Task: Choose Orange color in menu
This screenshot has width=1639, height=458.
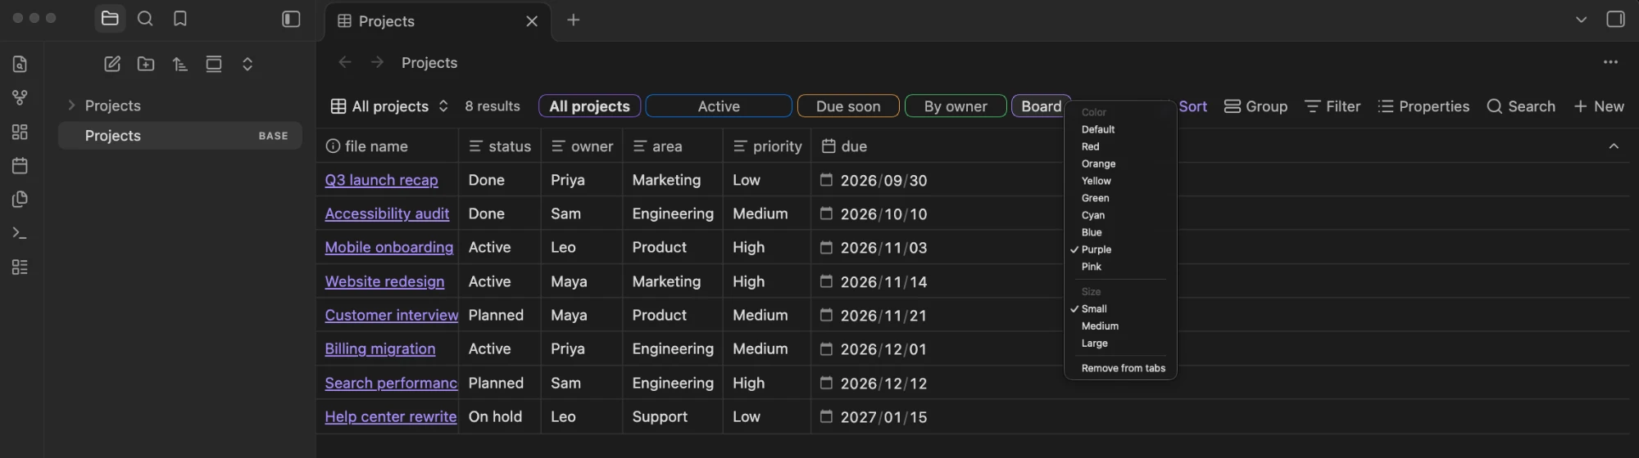Action: coord(1120,164)
